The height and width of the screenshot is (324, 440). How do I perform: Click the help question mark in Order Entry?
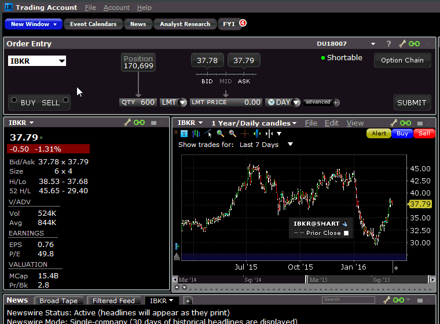tap(388, 44)
